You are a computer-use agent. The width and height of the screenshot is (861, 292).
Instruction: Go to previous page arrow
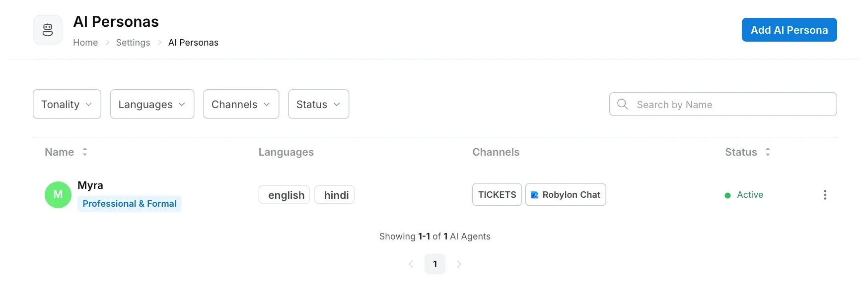click(411, 264)
